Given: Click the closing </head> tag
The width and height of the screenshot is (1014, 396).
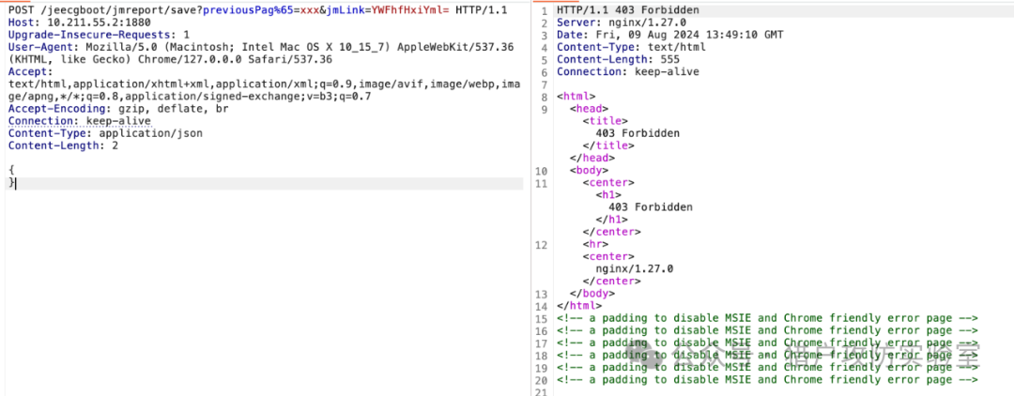Looking at the screenshot, I should [x=591, y=158].
